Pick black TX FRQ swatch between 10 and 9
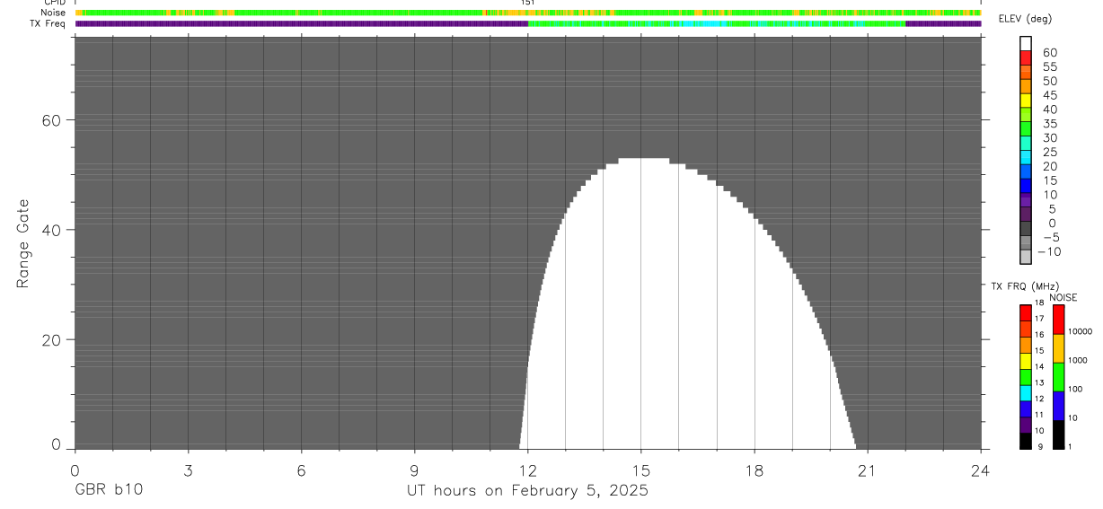The image size is (1103, 509). point(1026,439)
